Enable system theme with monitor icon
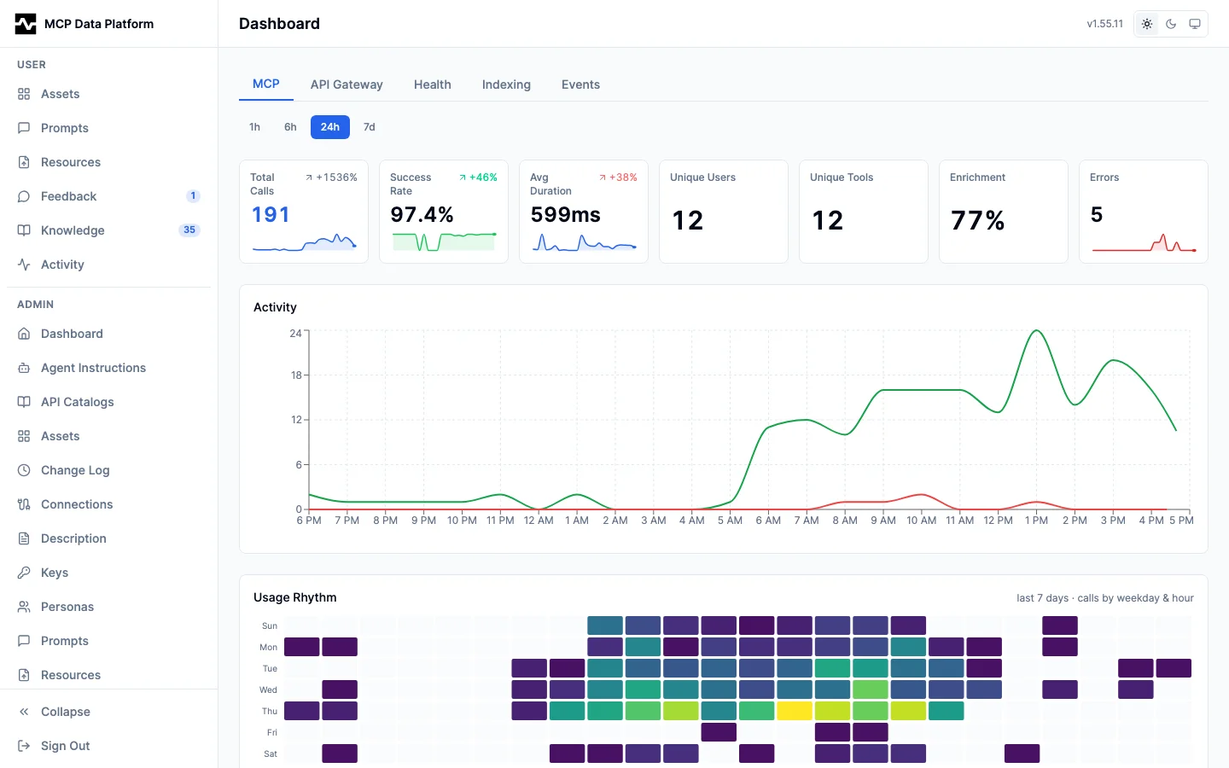The image size is (1229, 768). tap(1195, 24)
